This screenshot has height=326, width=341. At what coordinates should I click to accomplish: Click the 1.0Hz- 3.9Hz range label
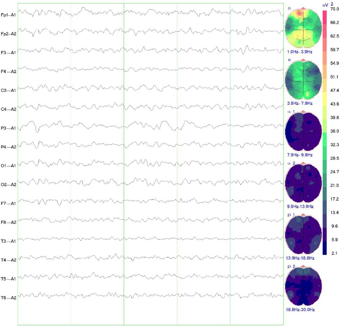300,52
